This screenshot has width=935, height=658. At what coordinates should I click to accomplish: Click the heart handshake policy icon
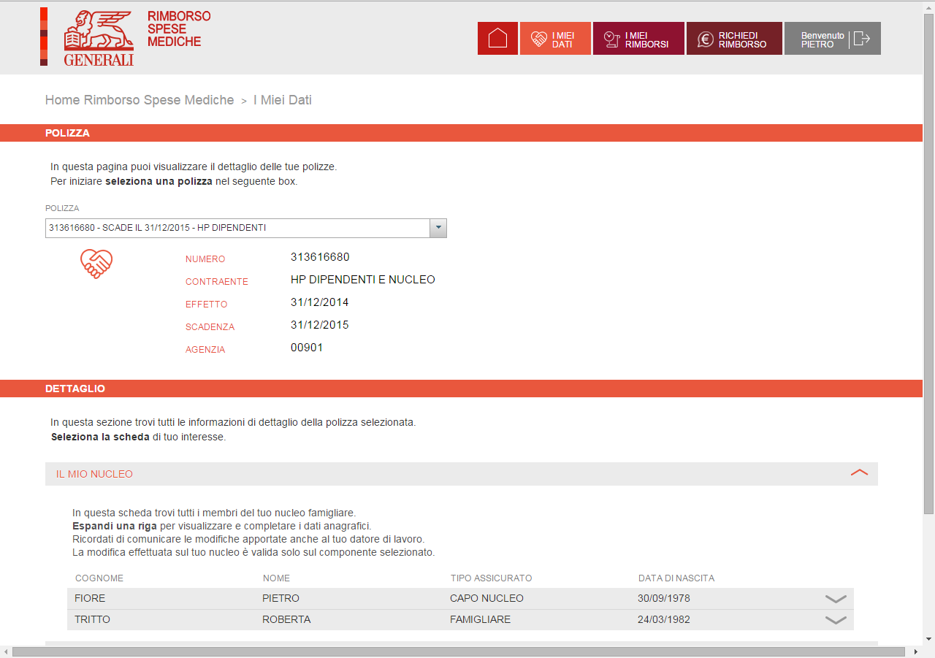point(96,264)
